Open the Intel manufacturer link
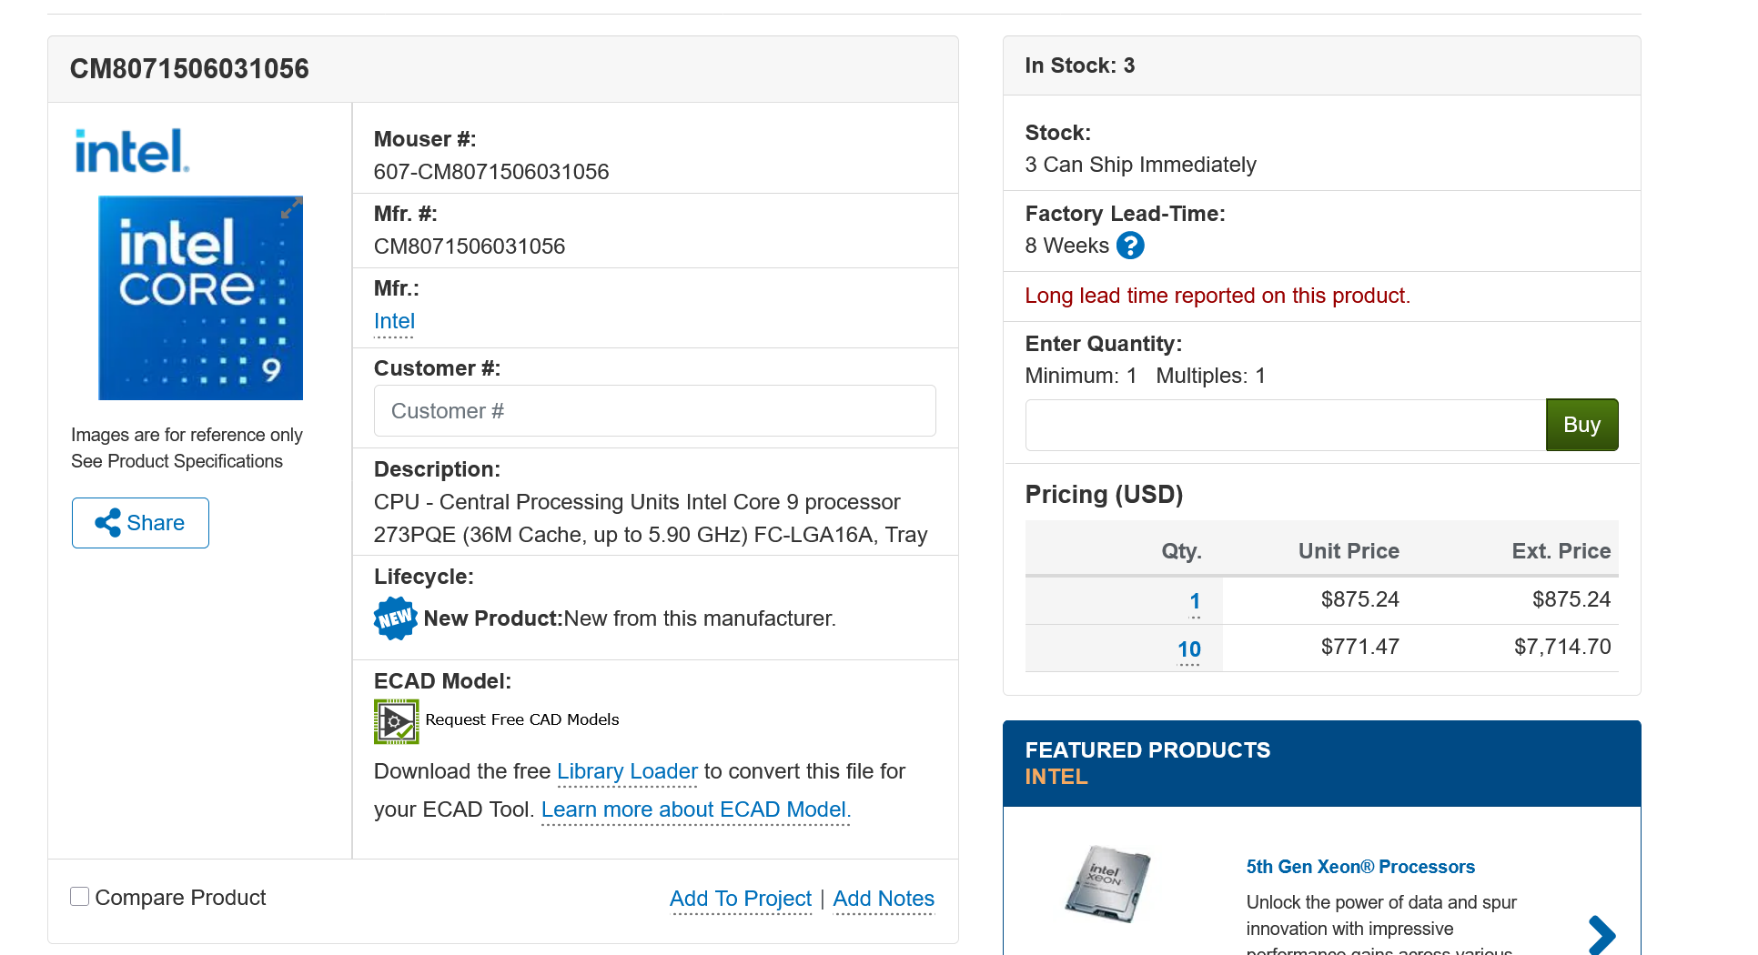Viewport: 1758px width, 955px height. (394, 321)
